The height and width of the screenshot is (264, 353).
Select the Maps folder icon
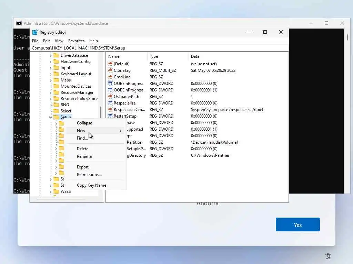[56, 80]
